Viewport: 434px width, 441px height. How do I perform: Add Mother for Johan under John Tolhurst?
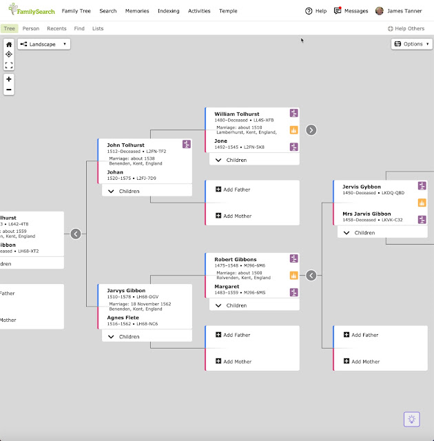coord(234,216)
